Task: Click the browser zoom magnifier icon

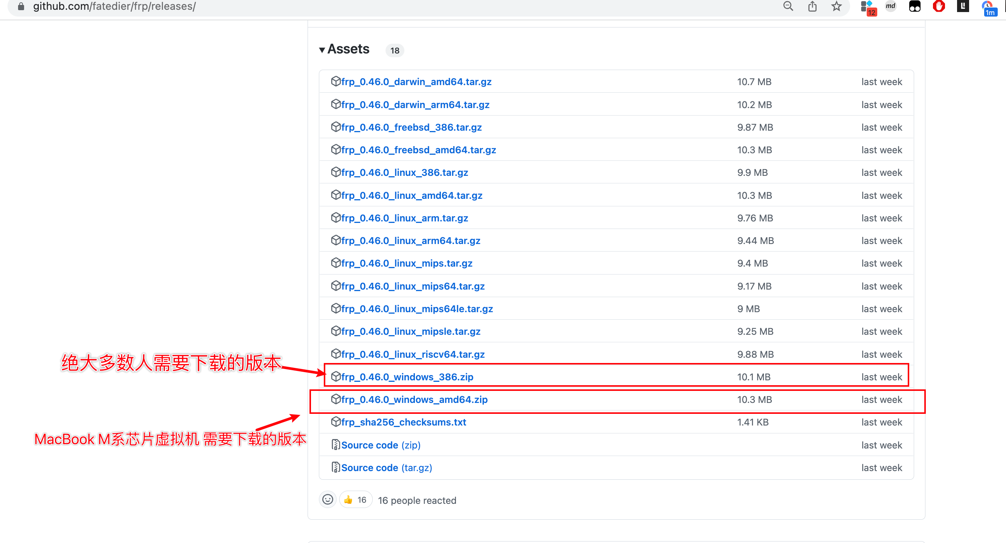Action: pyautogui.click(x=788, y=6)
